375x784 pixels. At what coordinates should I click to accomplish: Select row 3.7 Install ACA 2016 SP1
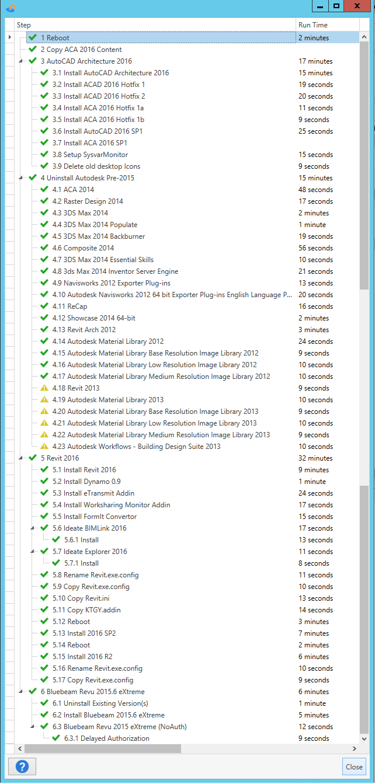click(187, 143)
